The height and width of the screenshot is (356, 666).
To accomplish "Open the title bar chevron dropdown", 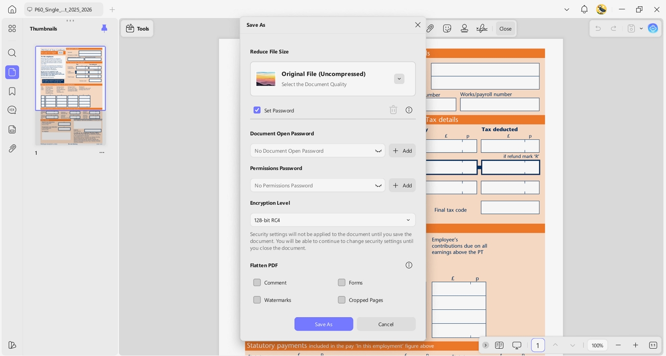I will 567,9.
